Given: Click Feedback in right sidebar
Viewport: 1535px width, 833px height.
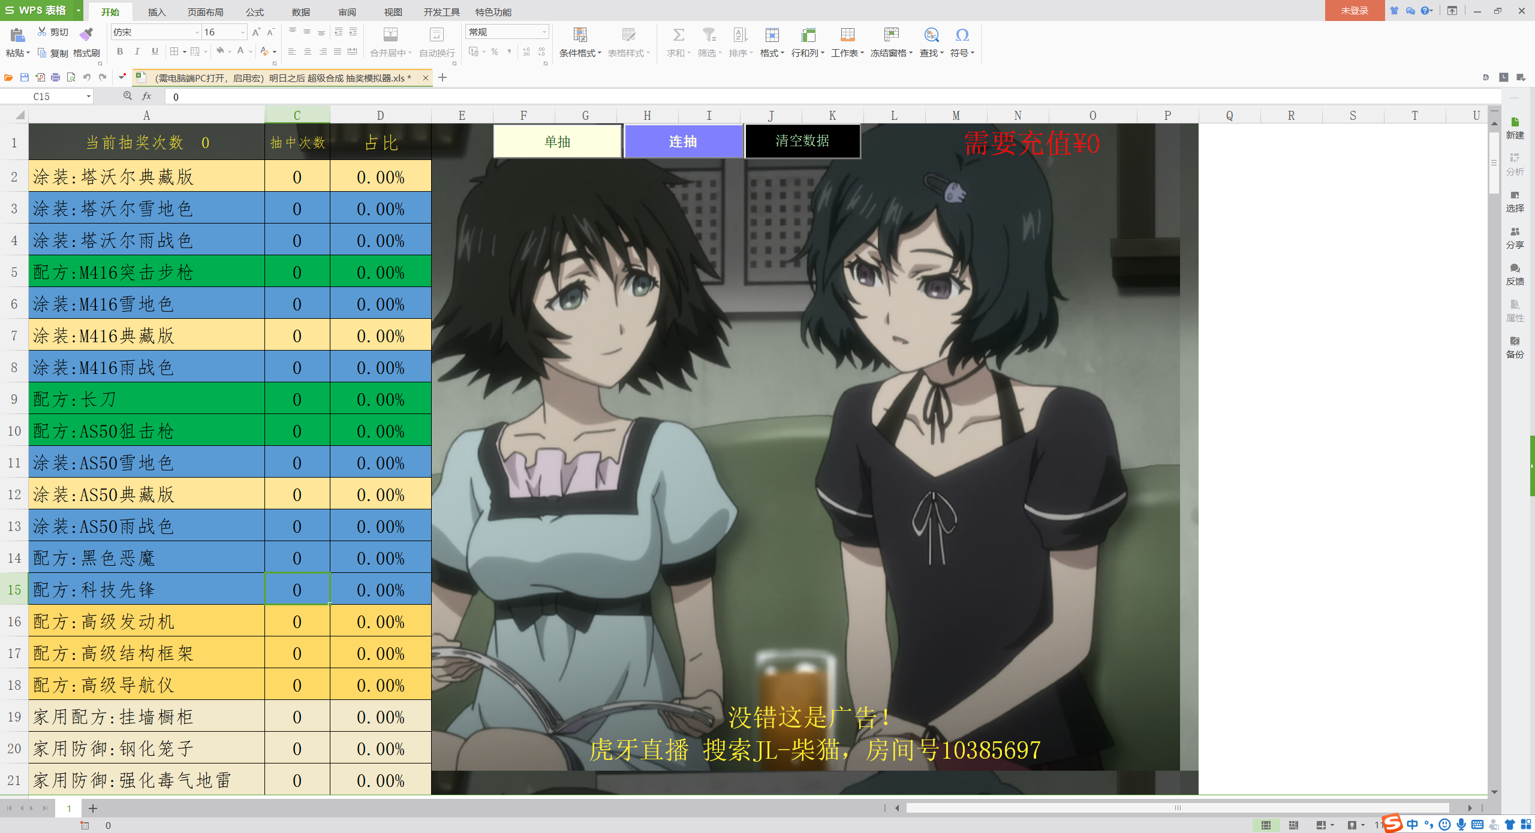Looking at the screenshot, I should [x=1515, y=274].
